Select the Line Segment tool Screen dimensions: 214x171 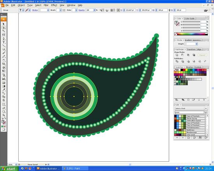tap(4, 46)
